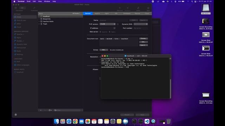
Task: Switch to the SSL tab
Action: point(116,13)
